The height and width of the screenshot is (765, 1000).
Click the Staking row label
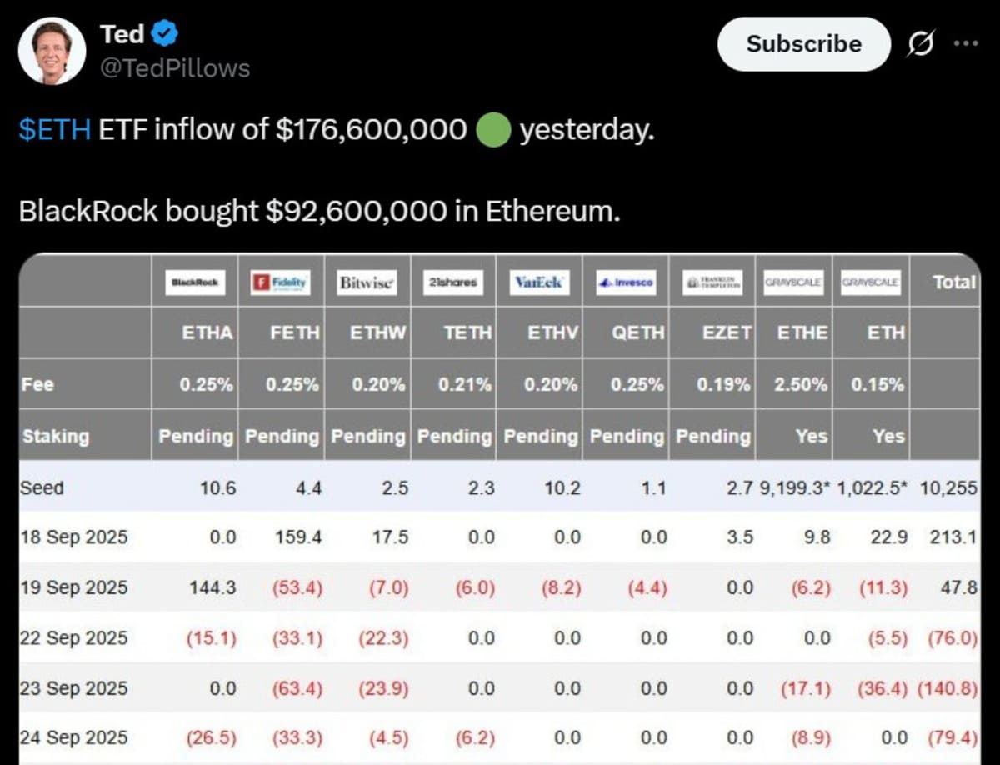pyautogui.click(x=55, y=436)
